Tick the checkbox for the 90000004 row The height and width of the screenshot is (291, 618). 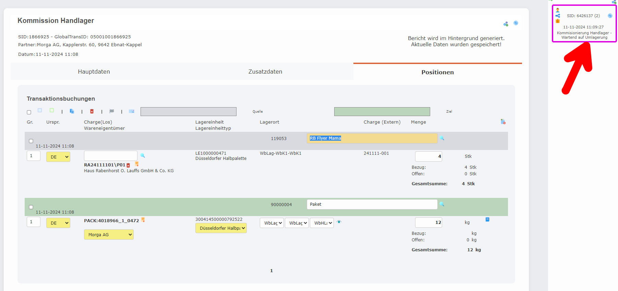pyautogui.click(x=31, y=207)
